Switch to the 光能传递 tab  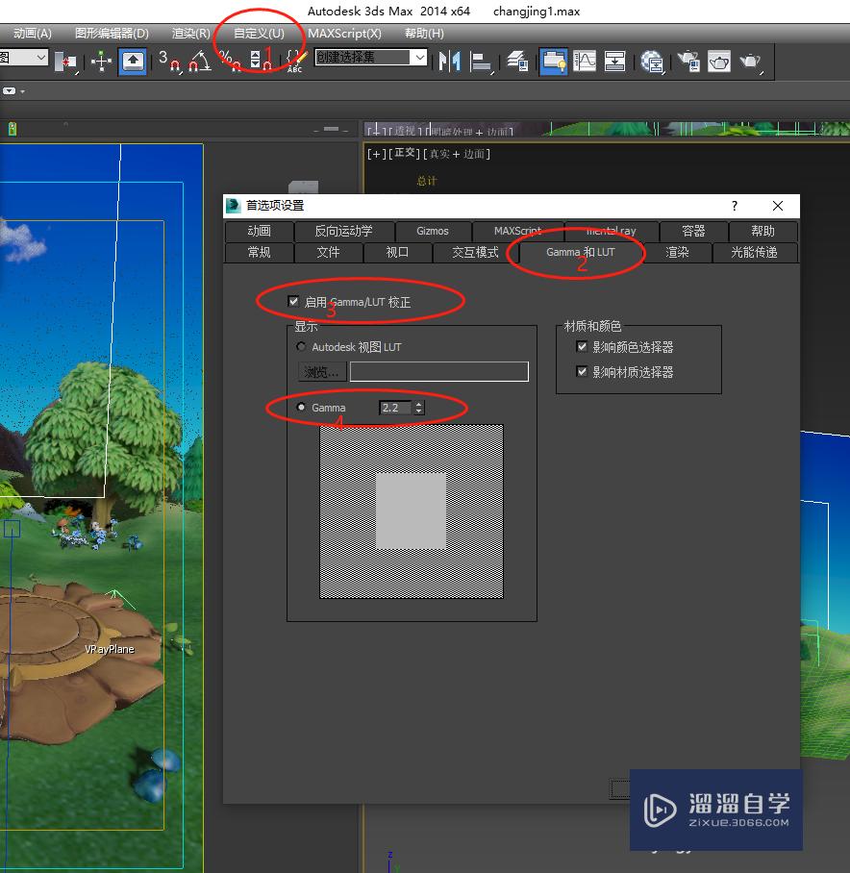pyautogui.click(x=754, y=252)
